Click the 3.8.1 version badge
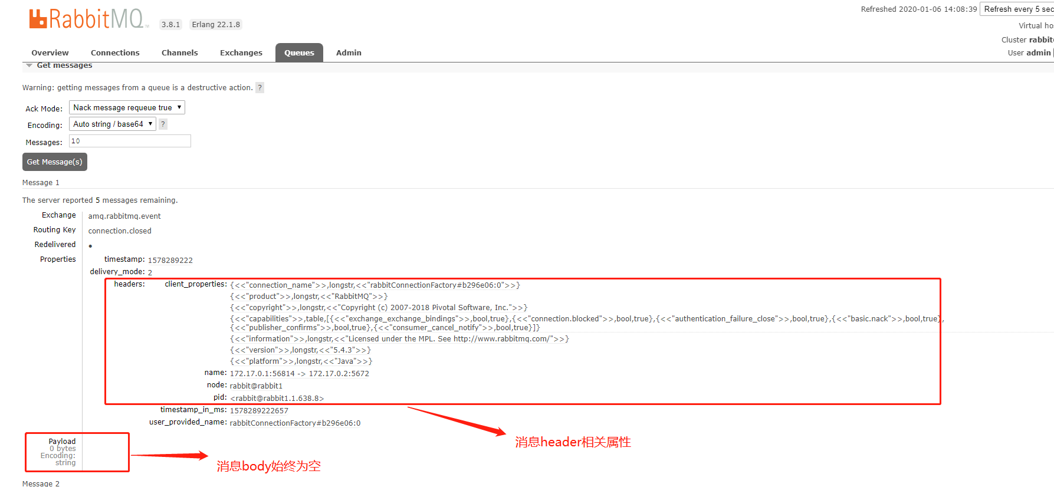 (170, 25)
